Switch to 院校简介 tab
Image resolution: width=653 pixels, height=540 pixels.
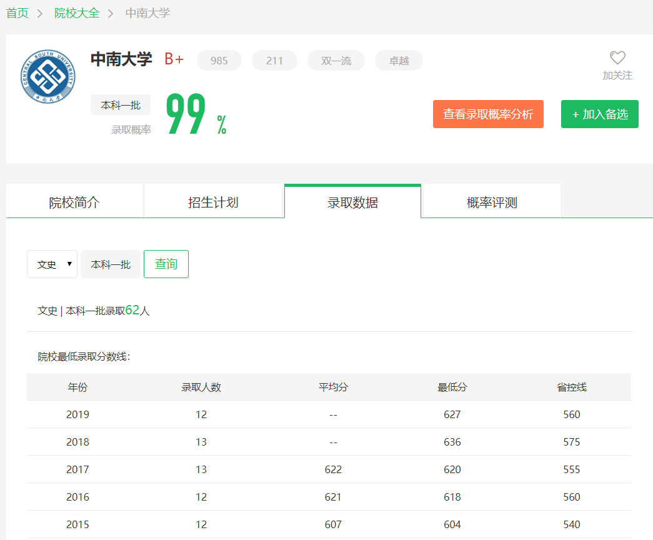coord(74,202)
